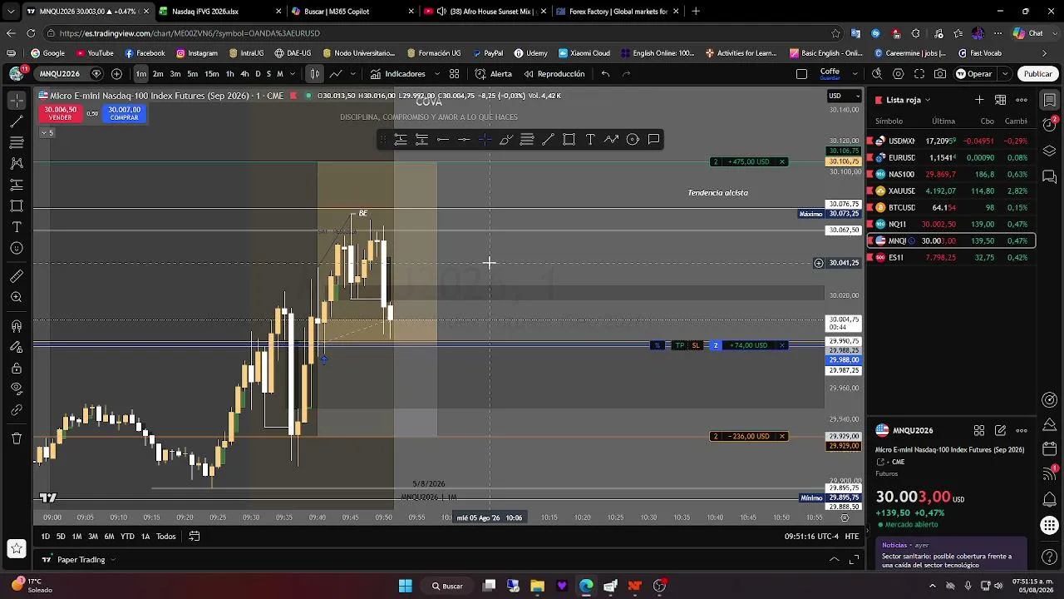Open the Indicadores menu
This screenshot has height=599, width=1064.
pos(397,73)
